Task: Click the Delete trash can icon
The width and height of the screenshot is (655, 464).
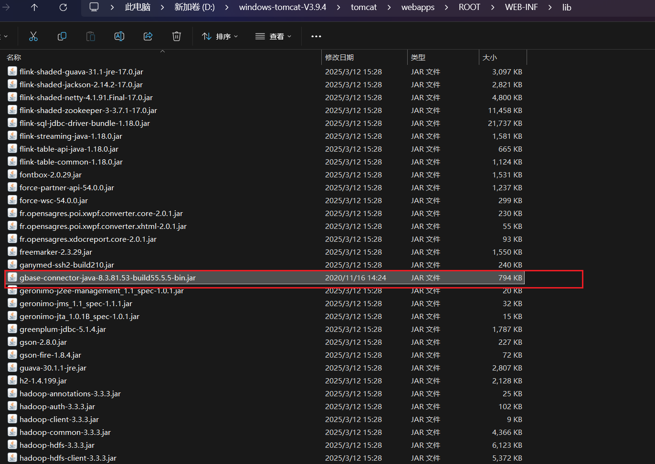Action: 177,36
